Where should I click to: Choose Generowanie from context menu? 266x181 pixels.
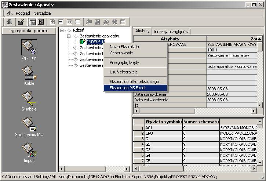point(135,53)
